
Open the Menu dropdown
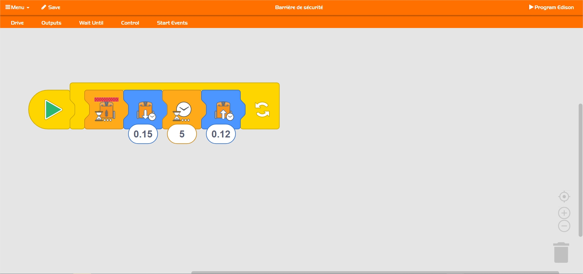[x=17, y=7]
